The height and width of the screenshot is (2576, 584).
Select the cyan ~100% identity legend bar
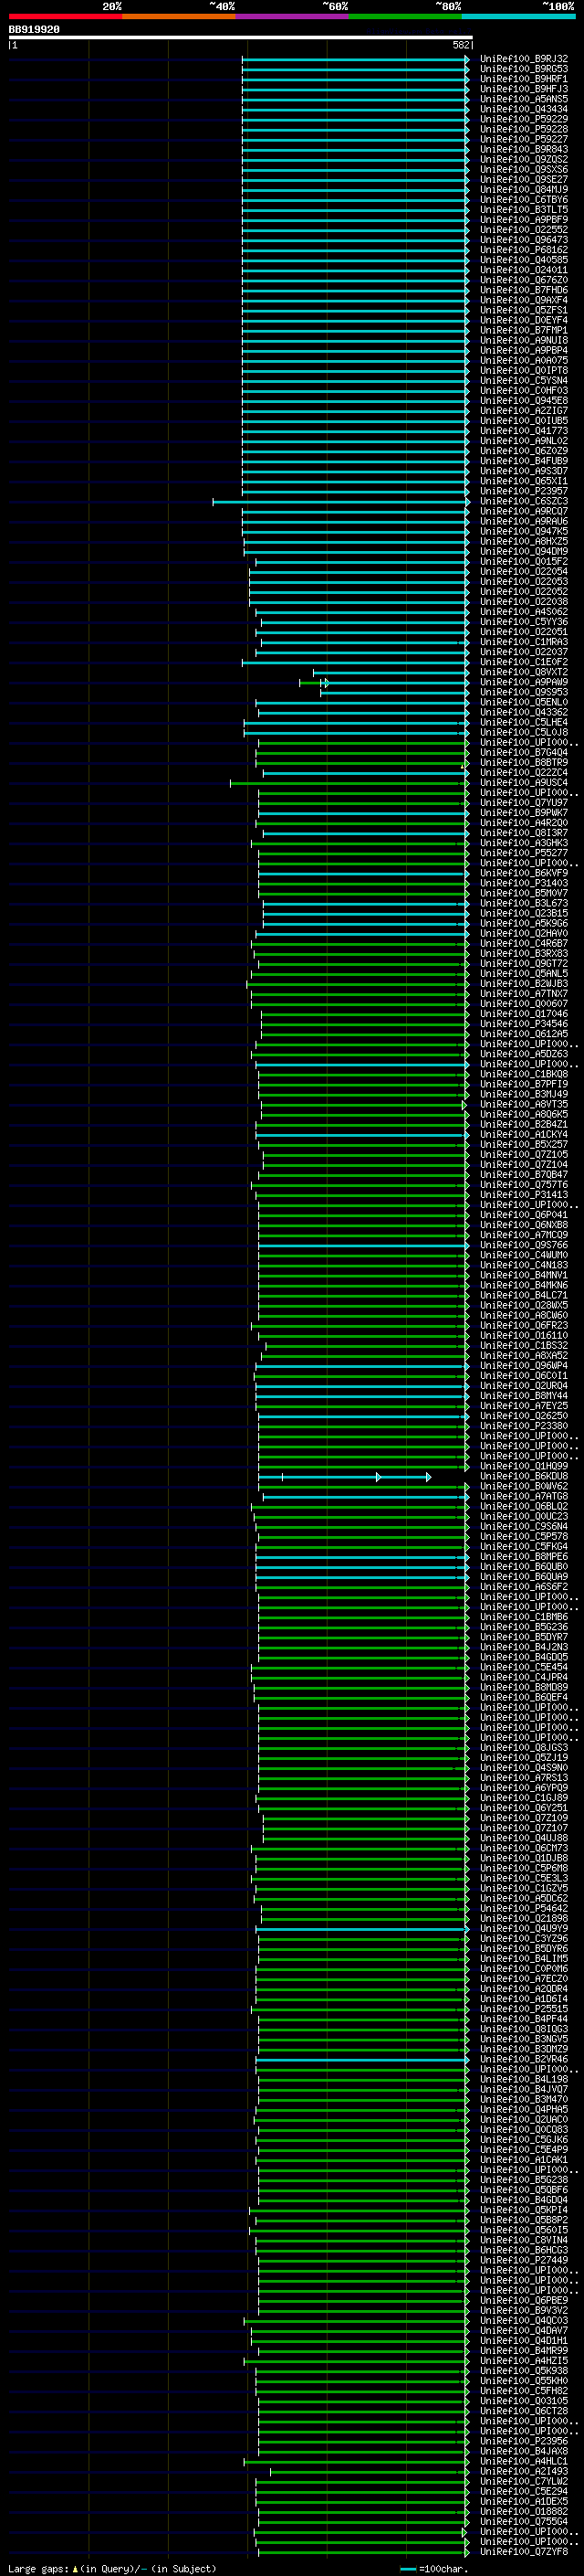tap(519, 16)
